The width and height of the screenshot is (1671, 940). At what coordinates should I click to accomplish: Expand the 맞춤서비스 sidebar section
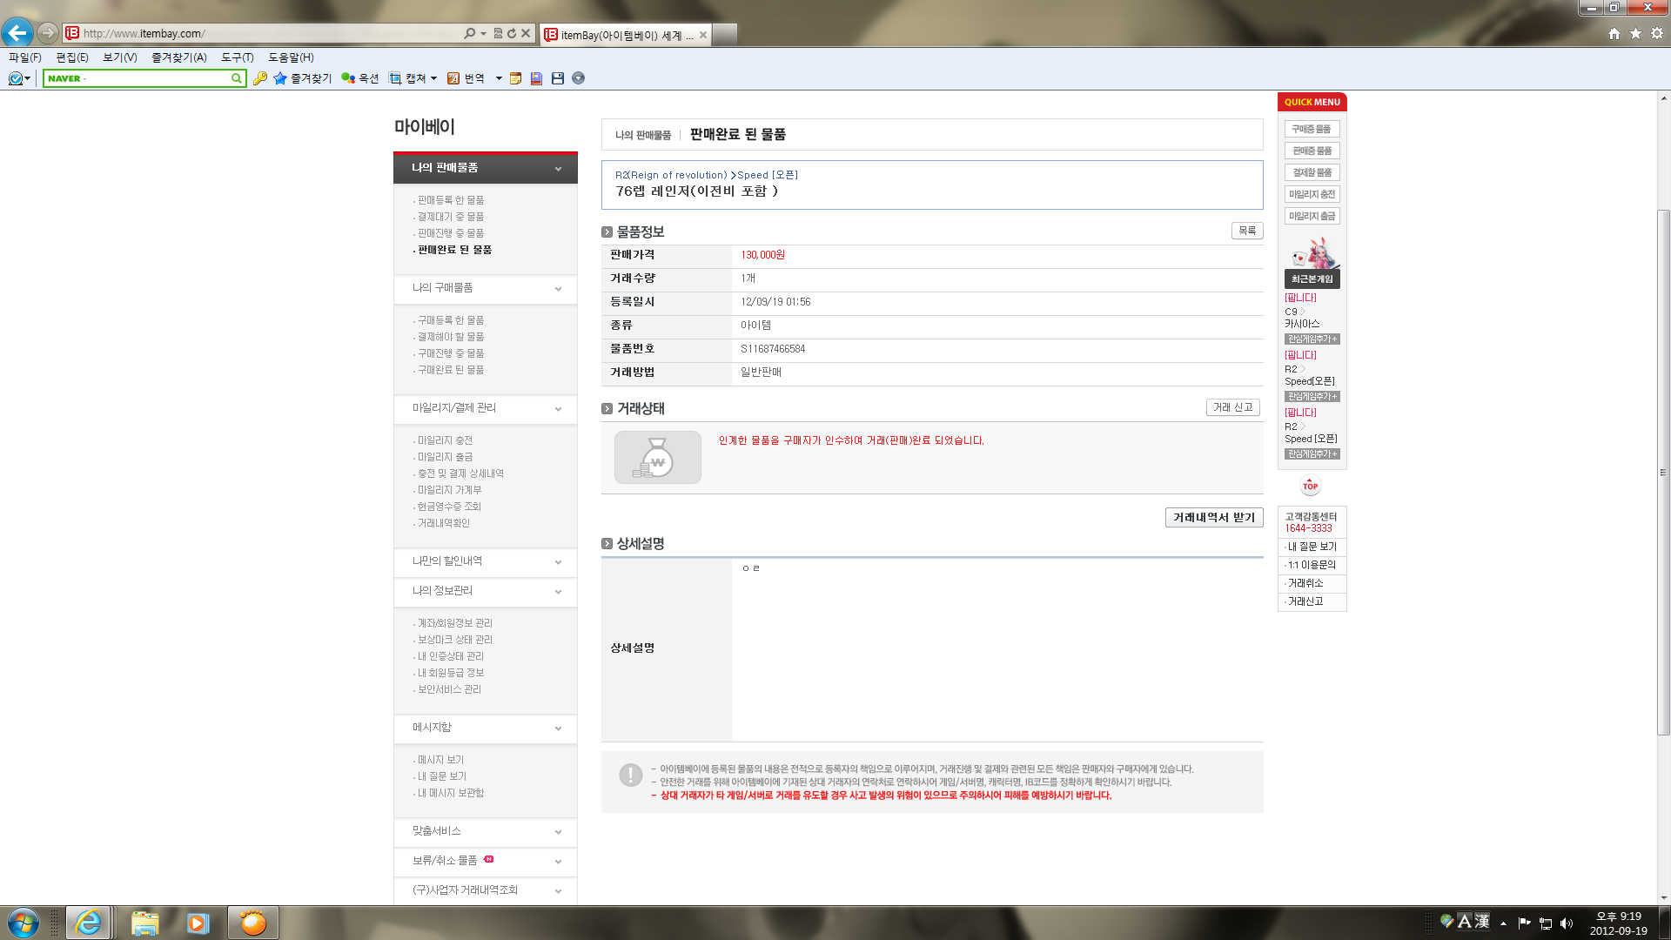point(558,832)
